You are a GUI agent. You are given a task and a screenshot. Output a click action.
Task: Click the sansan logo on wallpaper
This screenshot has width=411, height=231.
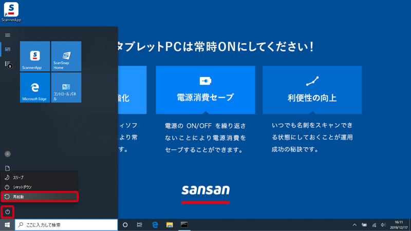click(206, 194)
